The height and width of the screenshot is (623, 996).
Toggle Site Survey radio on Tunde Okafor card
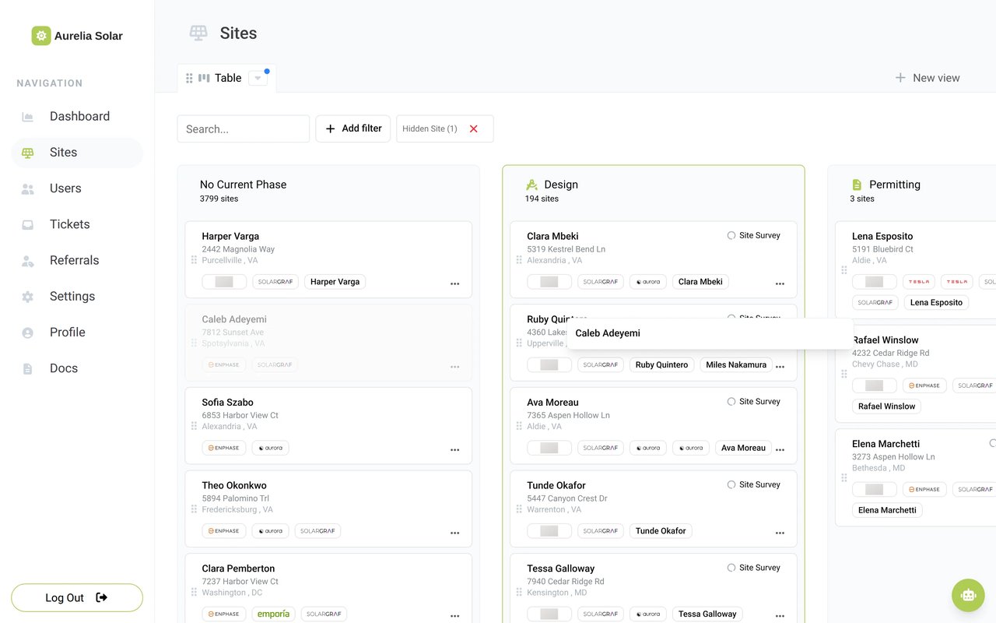click(x=731, y=484)
